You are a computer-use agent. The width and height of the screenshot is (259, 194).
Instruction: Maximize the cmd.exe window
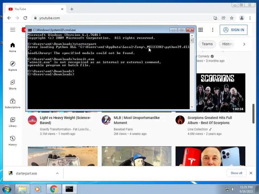click(x=182, y=30)
